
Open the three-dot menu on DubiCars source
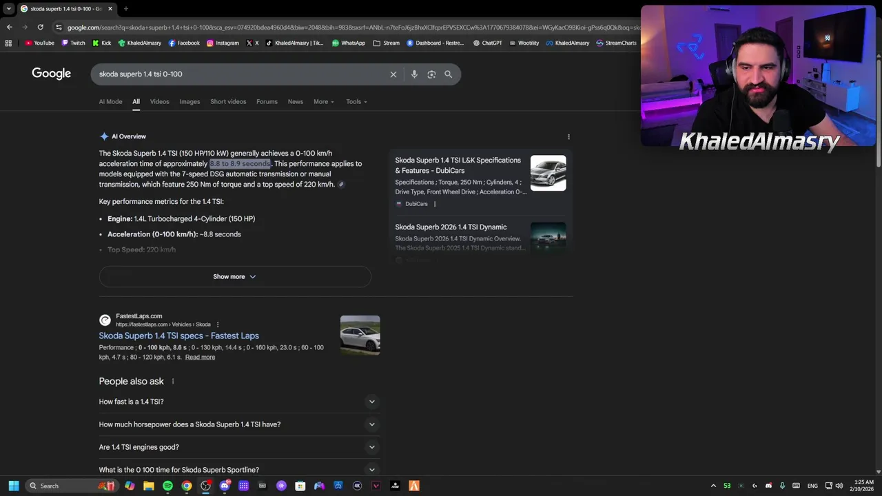point(434,204)
